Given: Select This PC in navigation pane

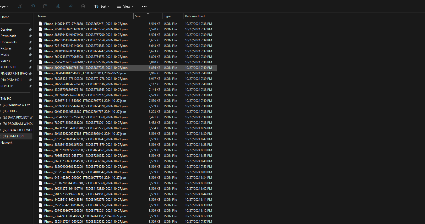Looking at the screenshot, I should tap(6, 99).
